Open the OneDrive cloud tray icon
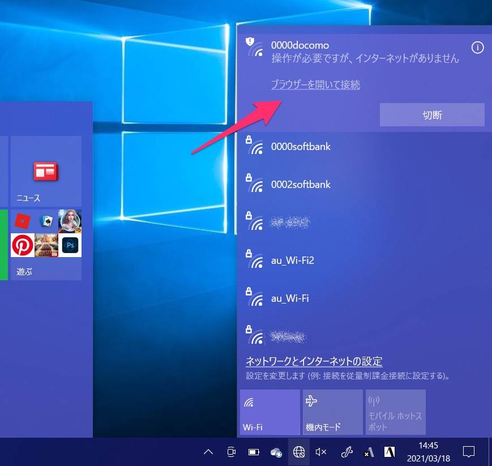 click(276, 452)
